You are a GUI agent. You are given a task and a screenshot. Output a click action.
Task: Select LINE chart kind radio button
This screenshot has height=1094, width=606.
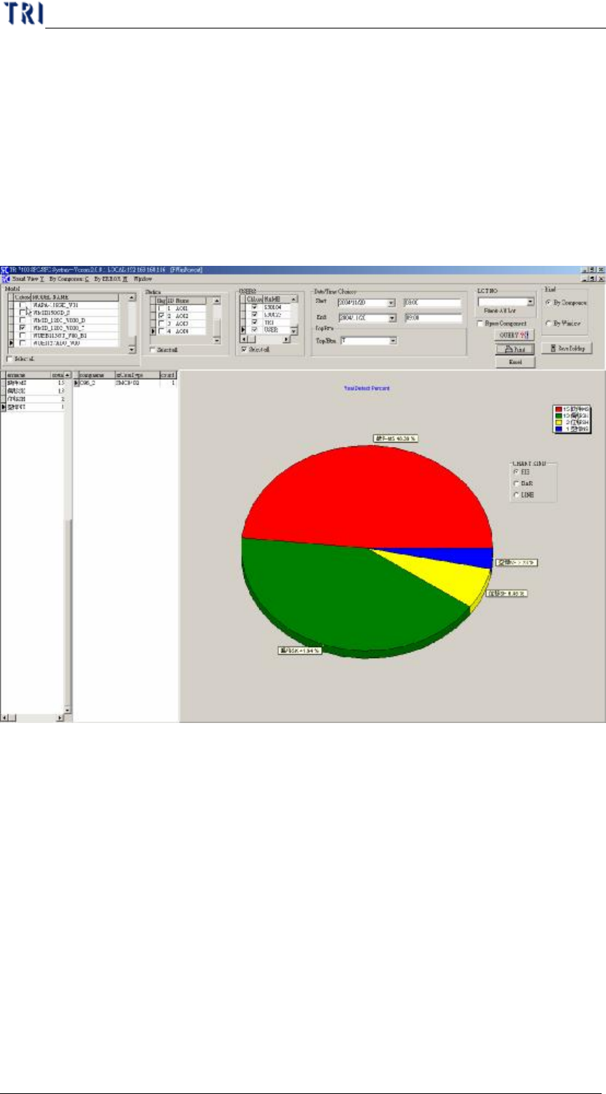click(516, 494)
